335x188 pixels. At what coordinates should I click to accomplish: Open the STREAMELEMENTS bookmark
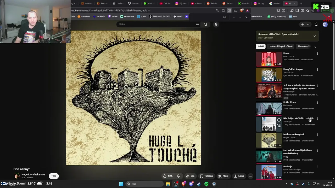click(x=160, y=16)
